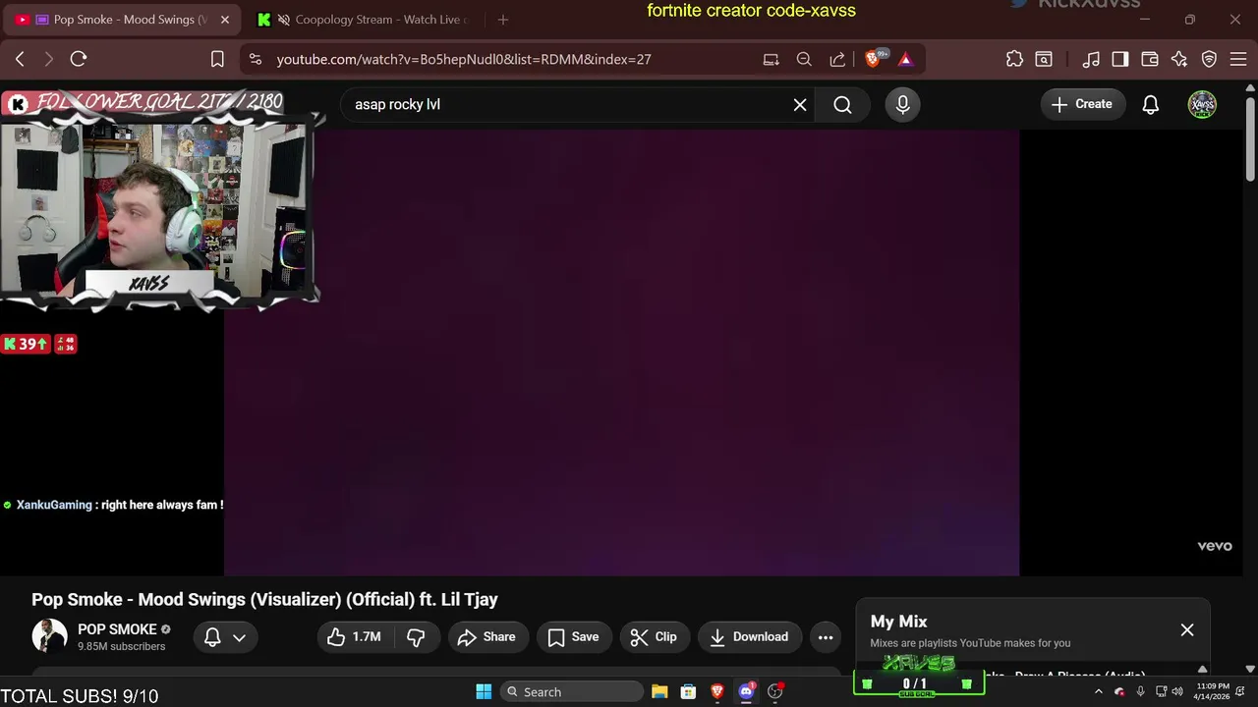Click the YouTube search magnifier button

coord(842,104)
